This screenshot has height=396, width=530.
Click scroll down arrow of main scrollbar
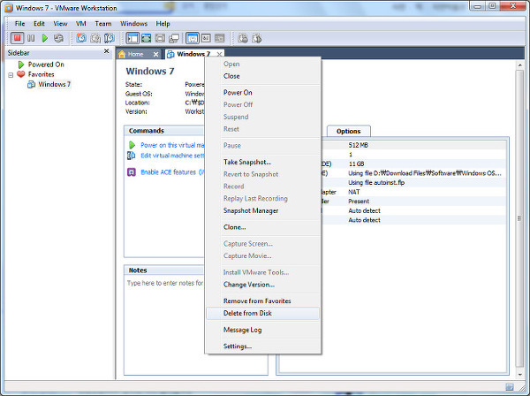[x=519, y=375]
